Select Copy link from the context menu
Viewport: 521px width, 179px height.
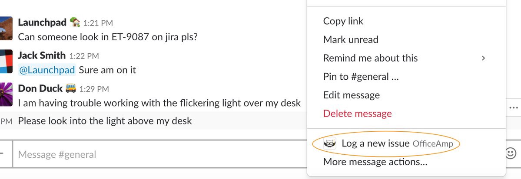(343, 21)
